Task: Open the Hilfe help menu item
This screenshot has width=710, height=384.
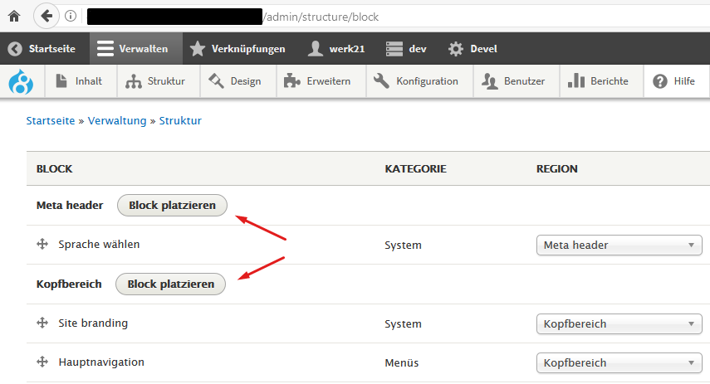Action: (x=673, y=81)
